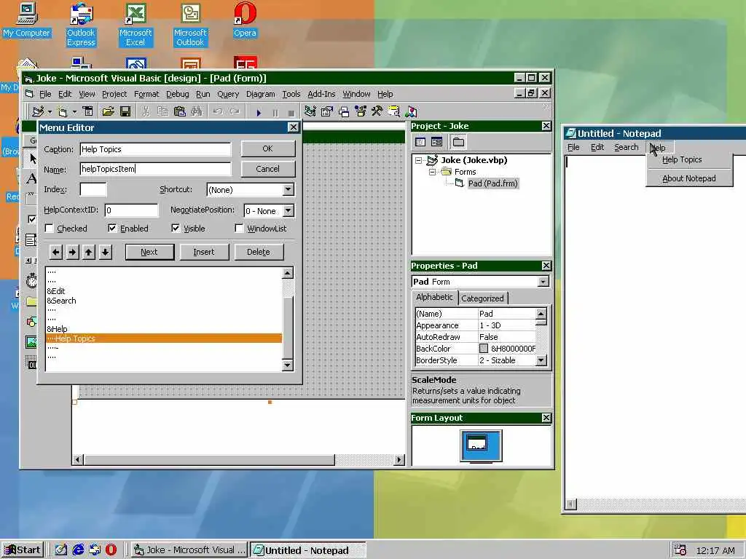
Task: Click the Delete button in Menu Editor
Action: 259,252
